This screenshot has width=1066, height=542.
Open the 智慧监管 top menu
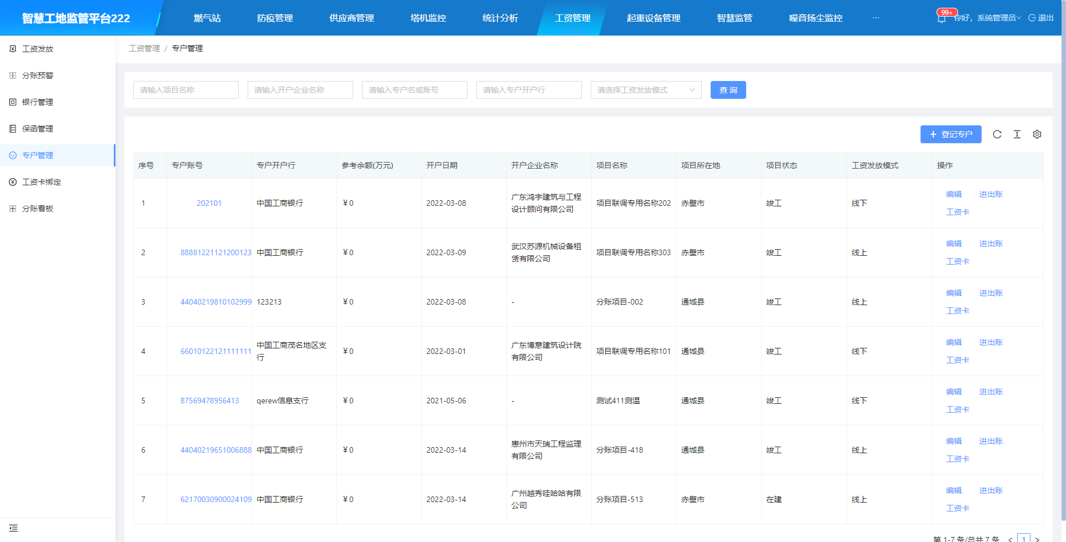tap(735, 18)
